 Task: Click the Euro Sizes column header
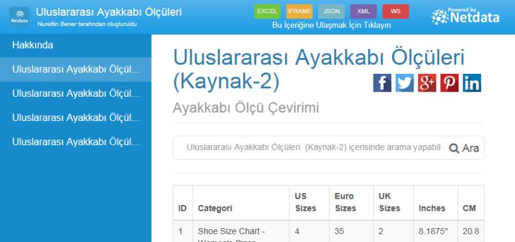351,203
